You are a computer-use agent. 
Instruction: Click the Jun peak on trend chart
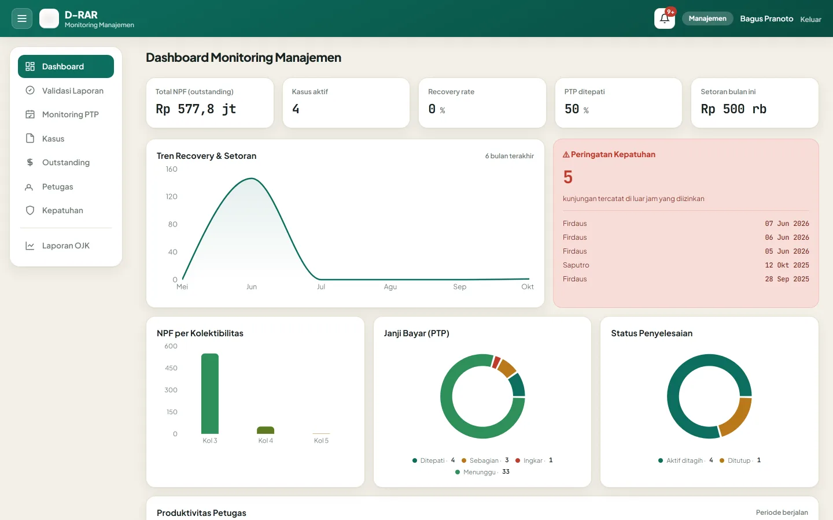[252, 179]
